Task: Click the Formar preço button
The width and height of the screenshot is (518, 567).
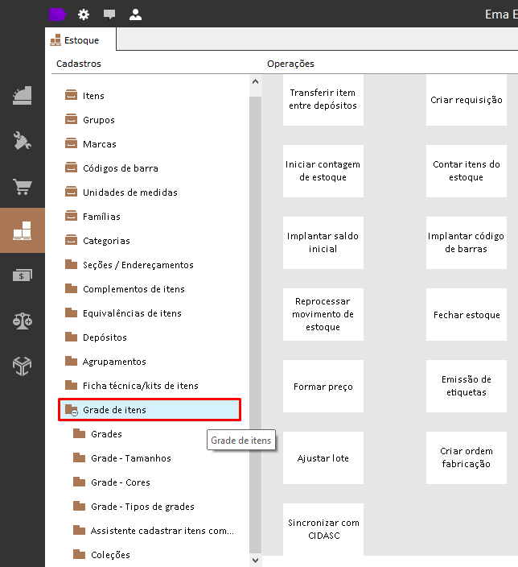Action: click(x=323, y=387)
